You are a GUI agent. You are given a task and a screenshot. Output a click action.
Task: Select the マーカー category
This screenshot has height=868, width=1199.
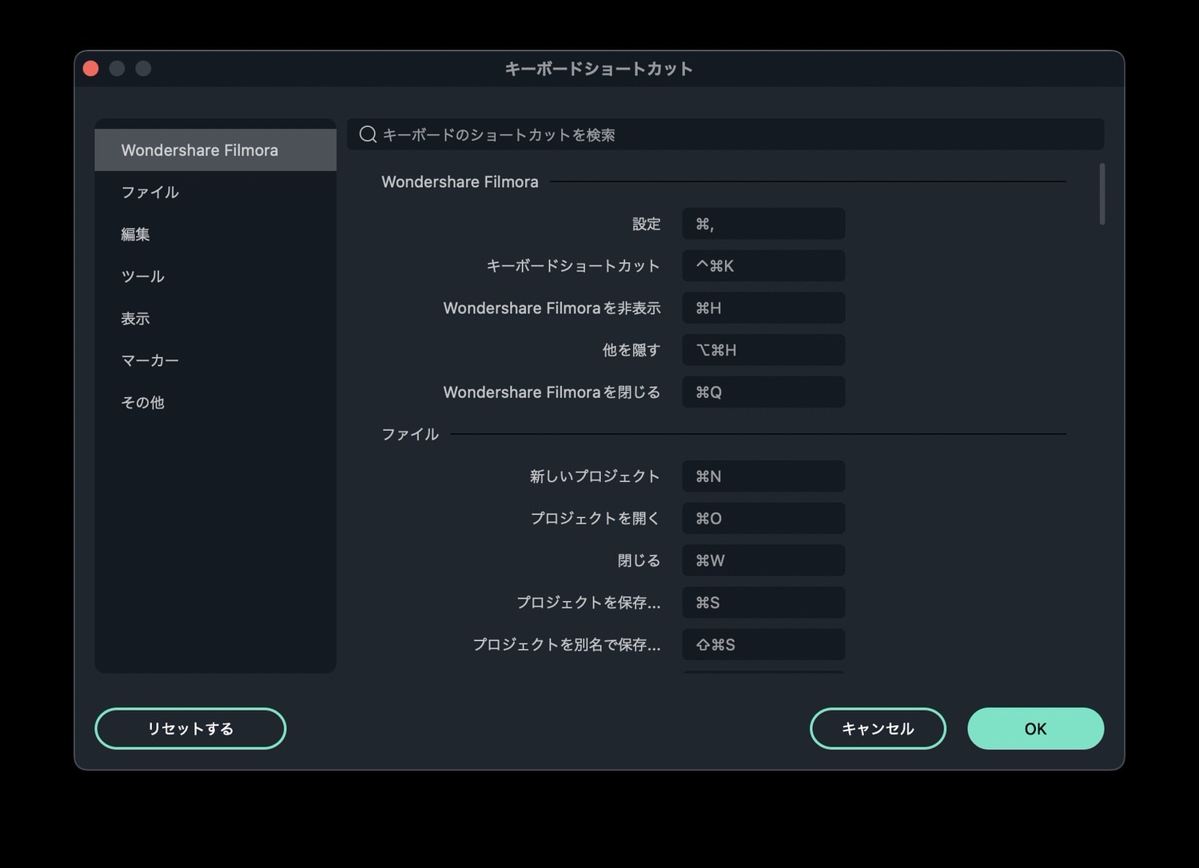pos(215,360)
